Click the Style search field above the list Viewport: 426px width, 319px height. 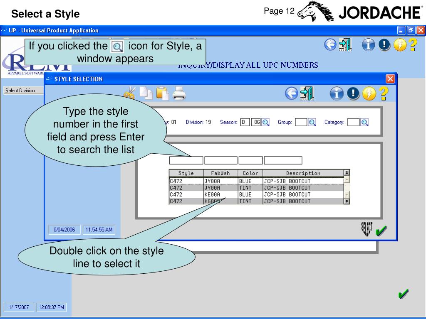click(186, 160)
